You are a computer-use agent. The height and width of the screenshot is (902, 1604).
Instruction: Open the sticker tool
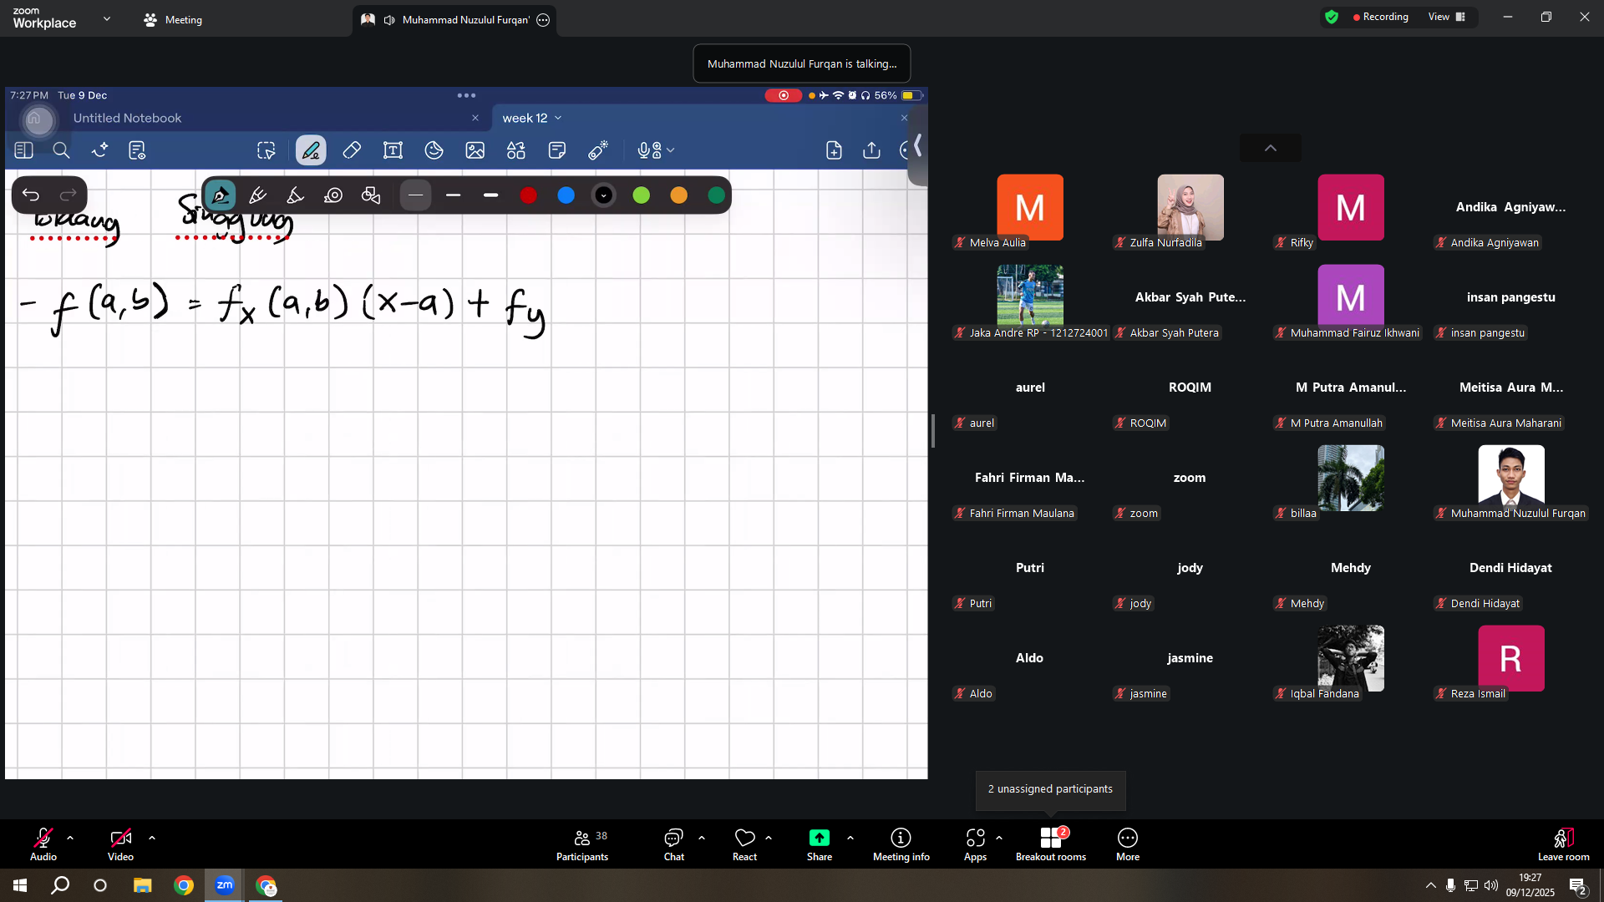(434, 150)
